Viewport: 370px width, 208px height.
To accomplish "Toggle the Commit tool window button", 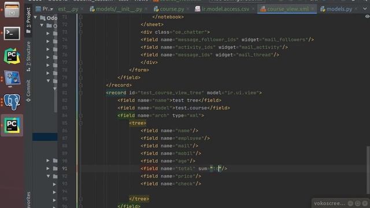I will (28, 91).
